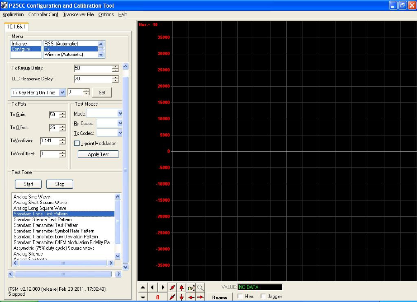
Task: Click the Tx Gain value field
Action: 54,114
